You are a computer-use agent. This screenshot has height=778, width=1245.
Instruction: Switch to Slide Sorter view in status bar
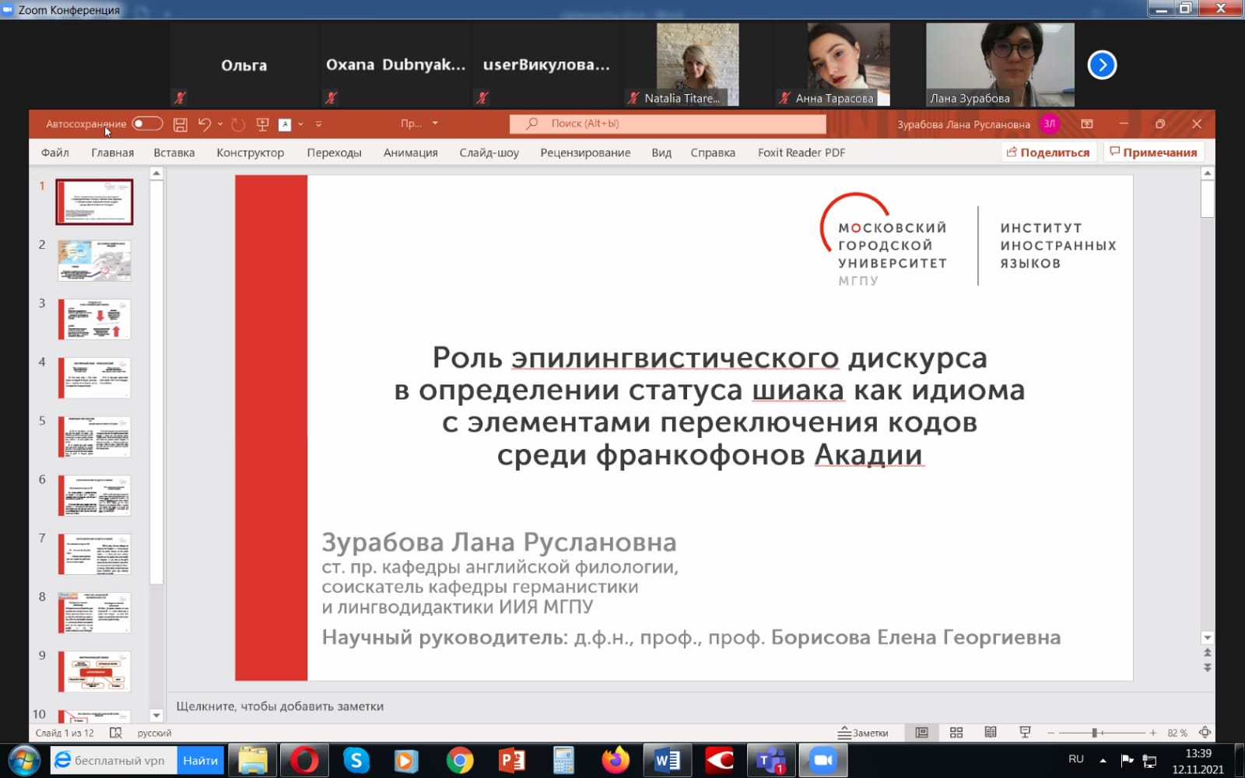coord(956,732)
